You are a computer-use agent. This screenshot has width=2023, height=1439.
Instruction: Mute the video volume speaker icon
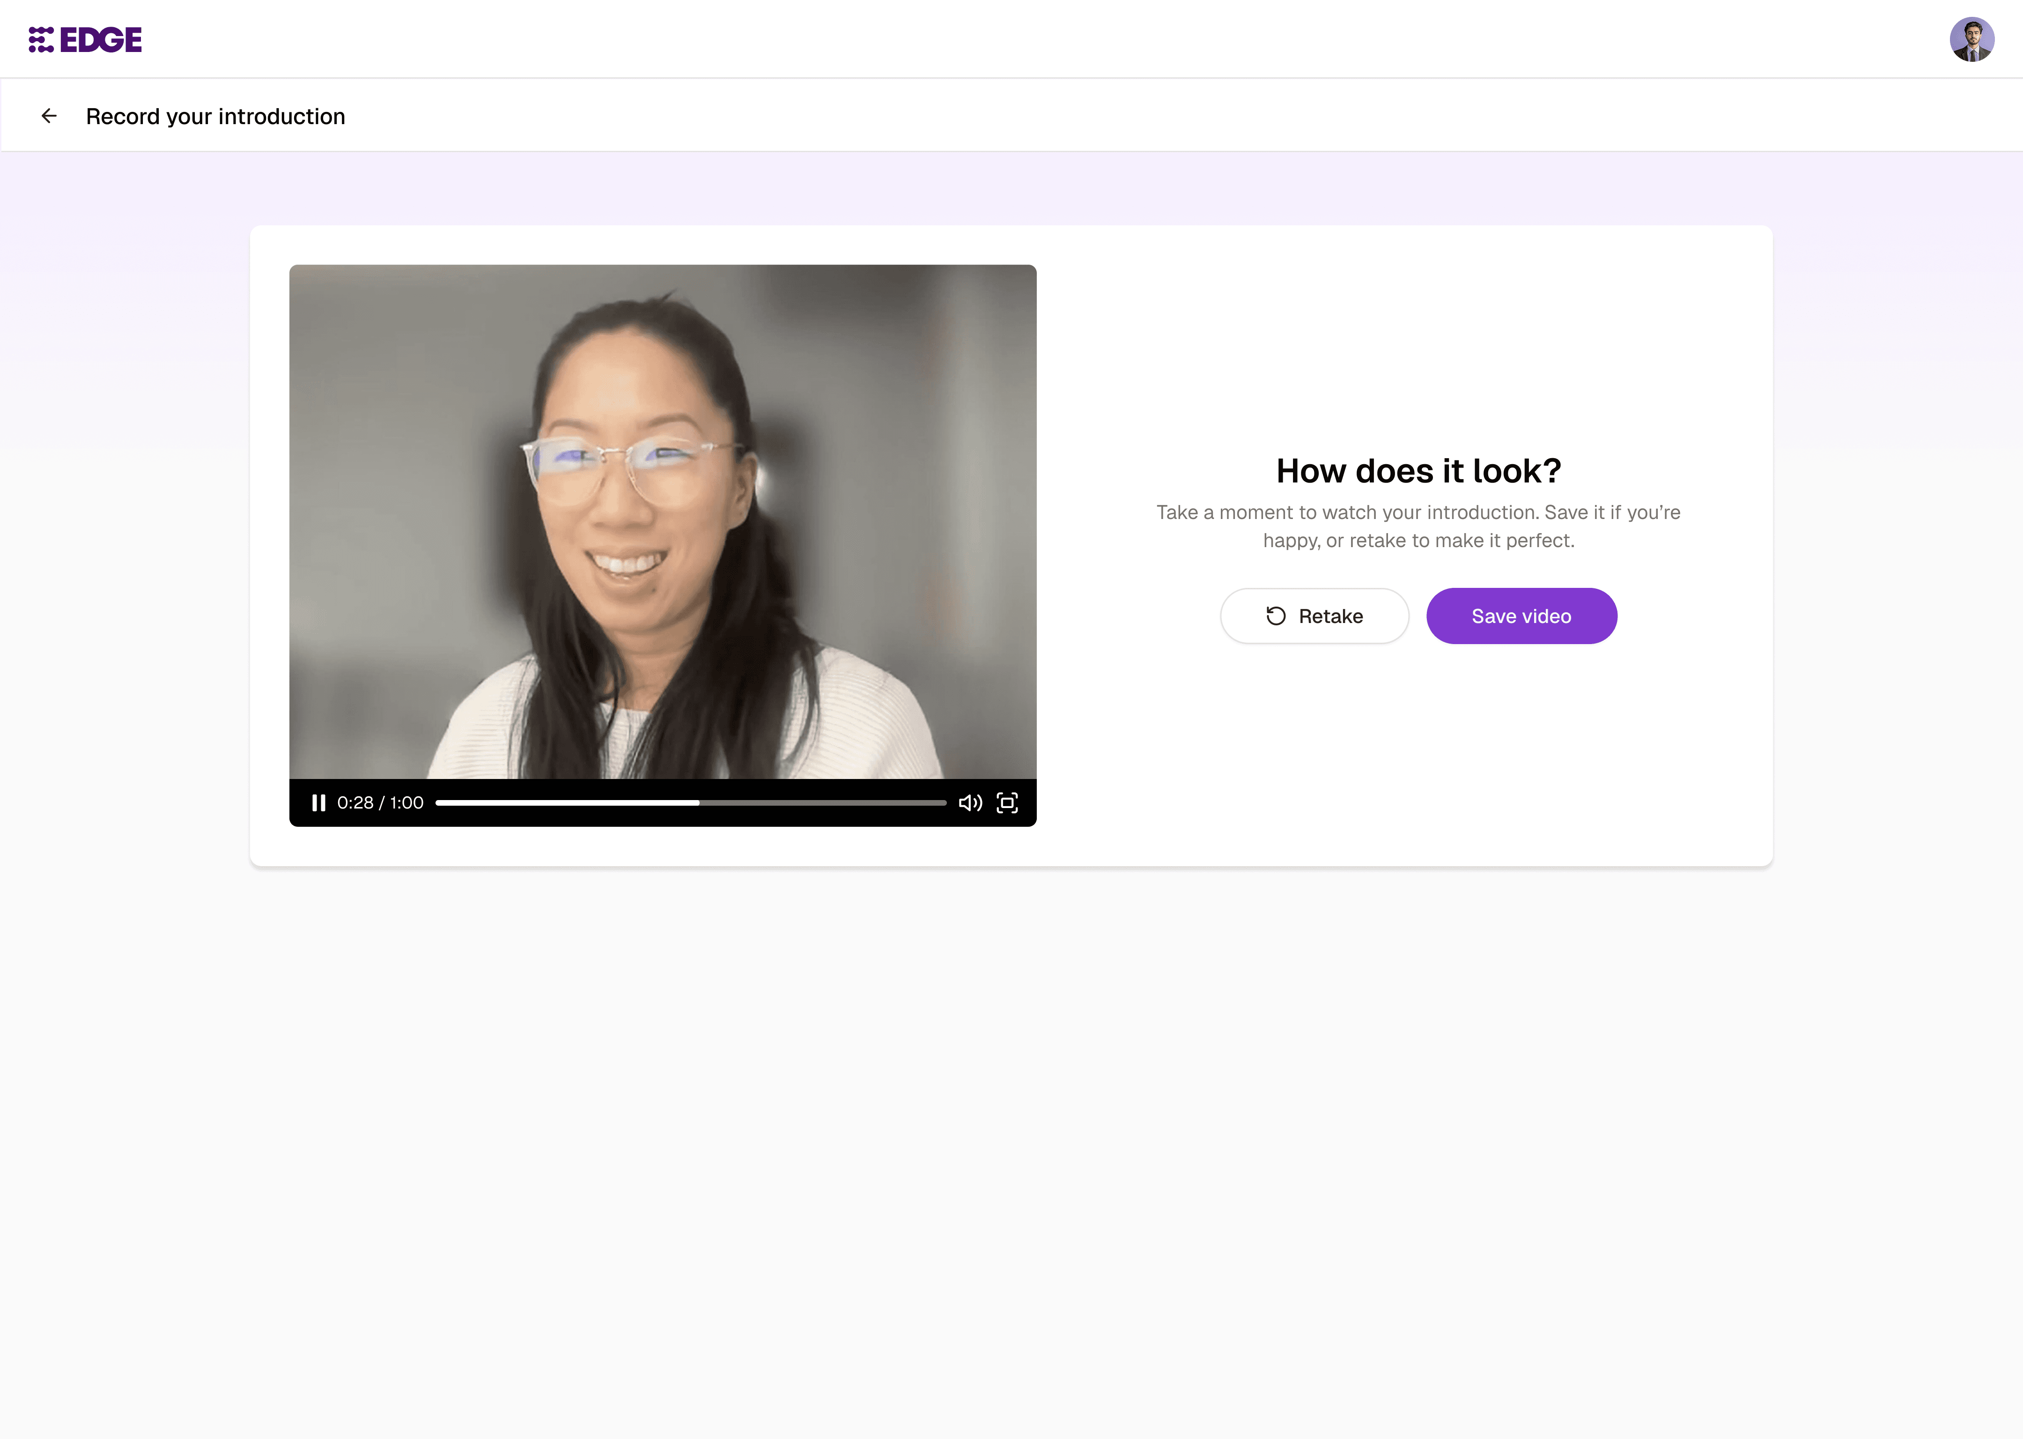point(970,803)
